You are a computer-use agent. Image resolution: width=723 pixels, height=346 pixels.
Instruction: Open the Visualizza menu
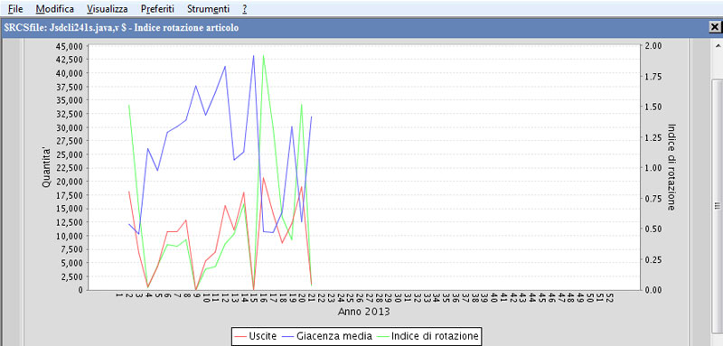coord(107,8)
